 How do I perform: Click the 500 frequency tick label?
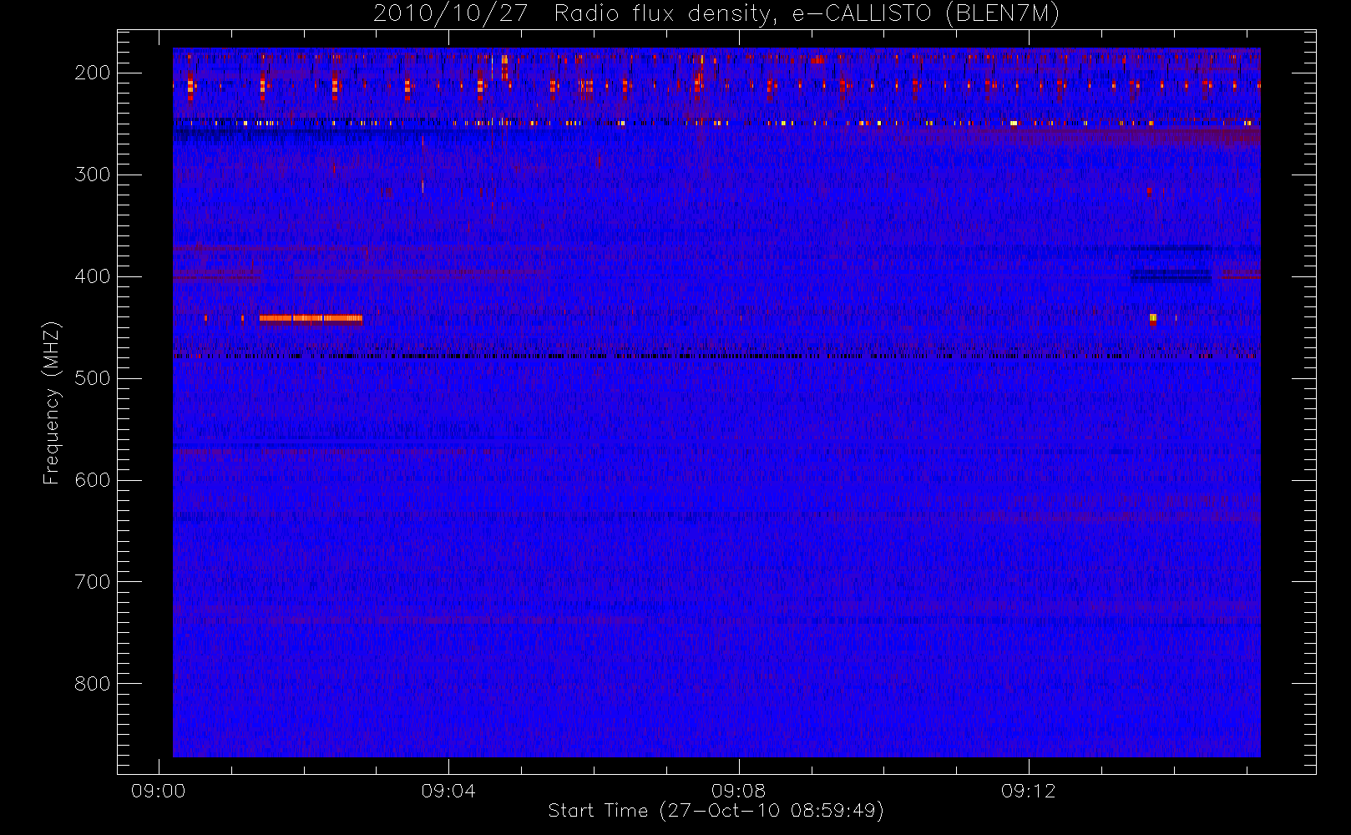point(93,378)
